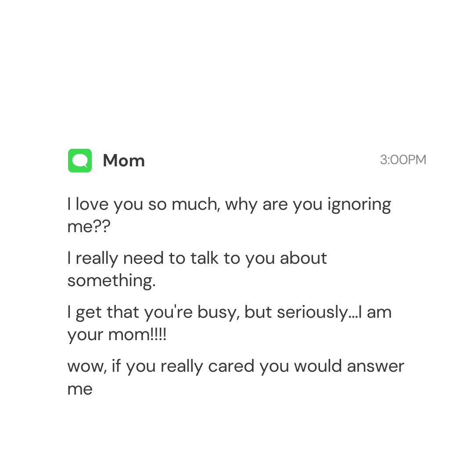Click the word 'cared' in last message
This screenshot has height=474, width=474.
click(231, 366)
